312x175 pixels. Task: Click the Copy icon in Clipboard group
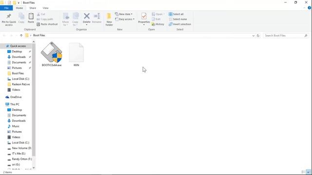pyautogui.click(x=21, y=17)
